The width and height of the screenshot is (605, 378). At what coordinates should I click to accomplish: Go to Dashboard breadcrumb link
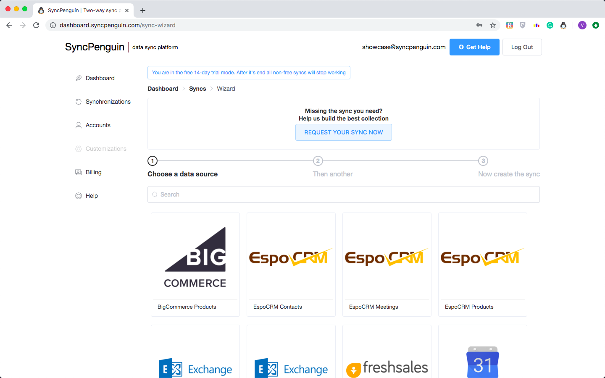pos(163,89)
